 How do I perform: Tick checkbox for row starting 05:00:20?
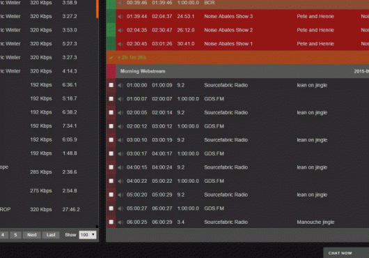[x=111, y=195]
